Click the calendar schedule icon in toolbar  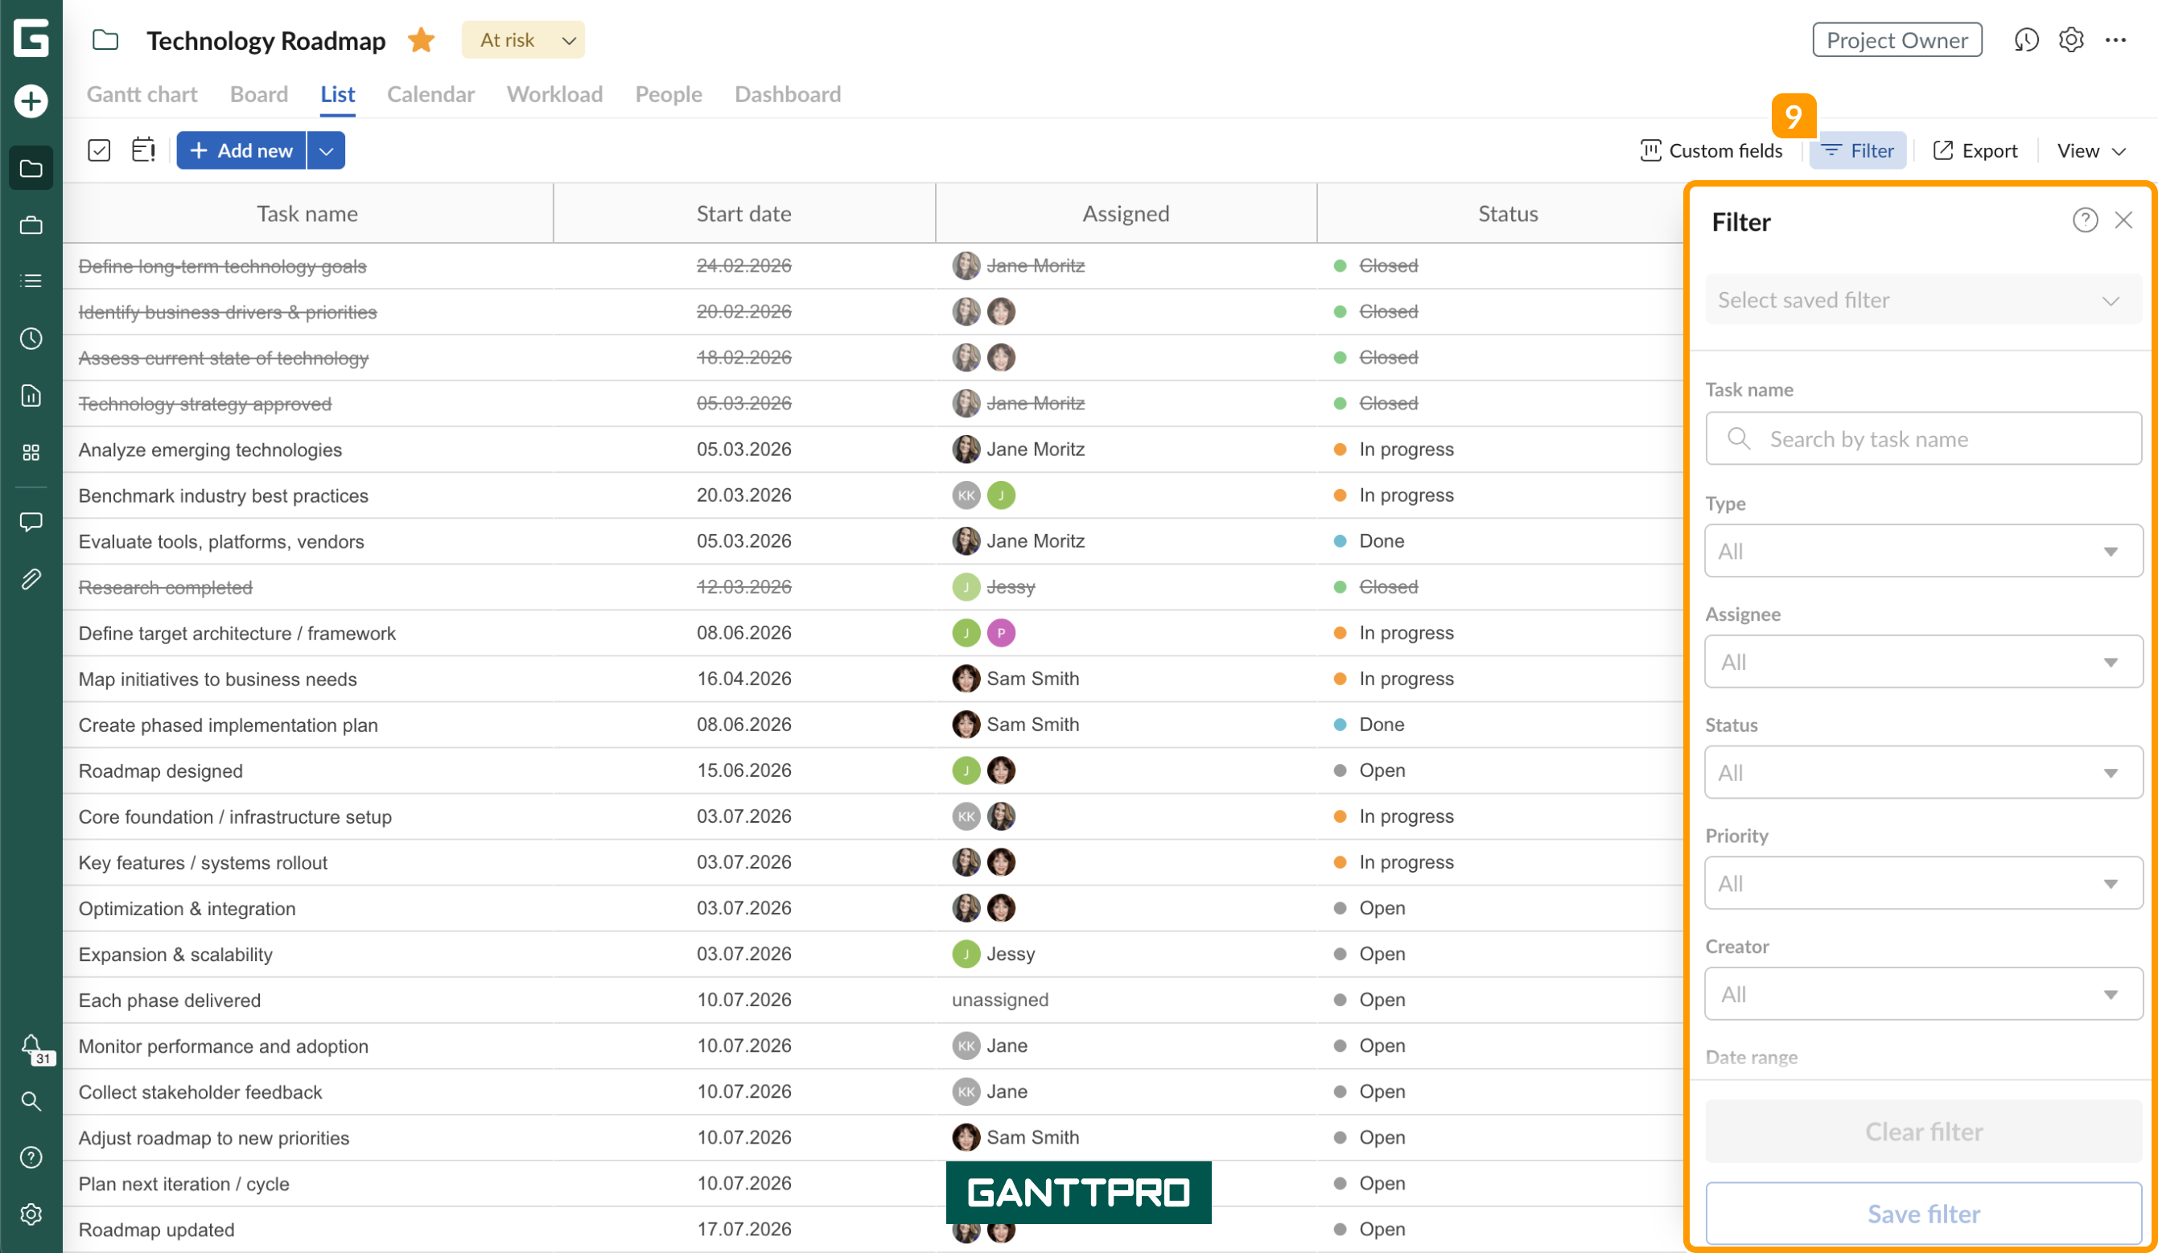(x=143, y=150)
